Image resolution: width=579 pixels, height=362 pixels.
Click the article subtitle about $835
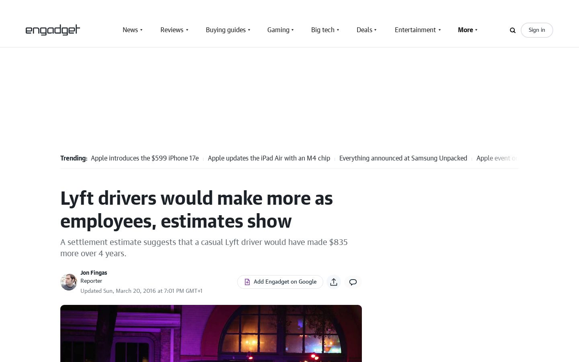pyautogui.click(x=204, y=247)
